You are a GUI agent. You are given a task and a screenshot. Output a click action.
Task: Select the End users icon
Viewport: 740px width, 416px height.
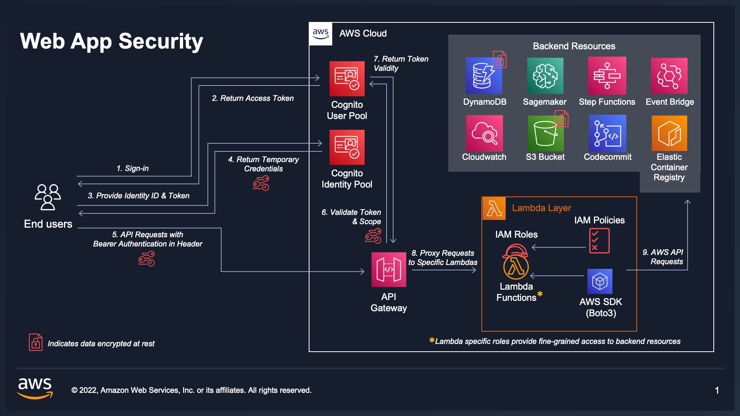coord(48,197)
